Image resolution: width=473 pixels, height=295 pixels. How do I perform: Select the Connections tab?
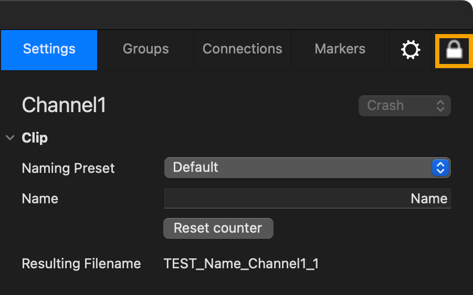tap(242, 50)
